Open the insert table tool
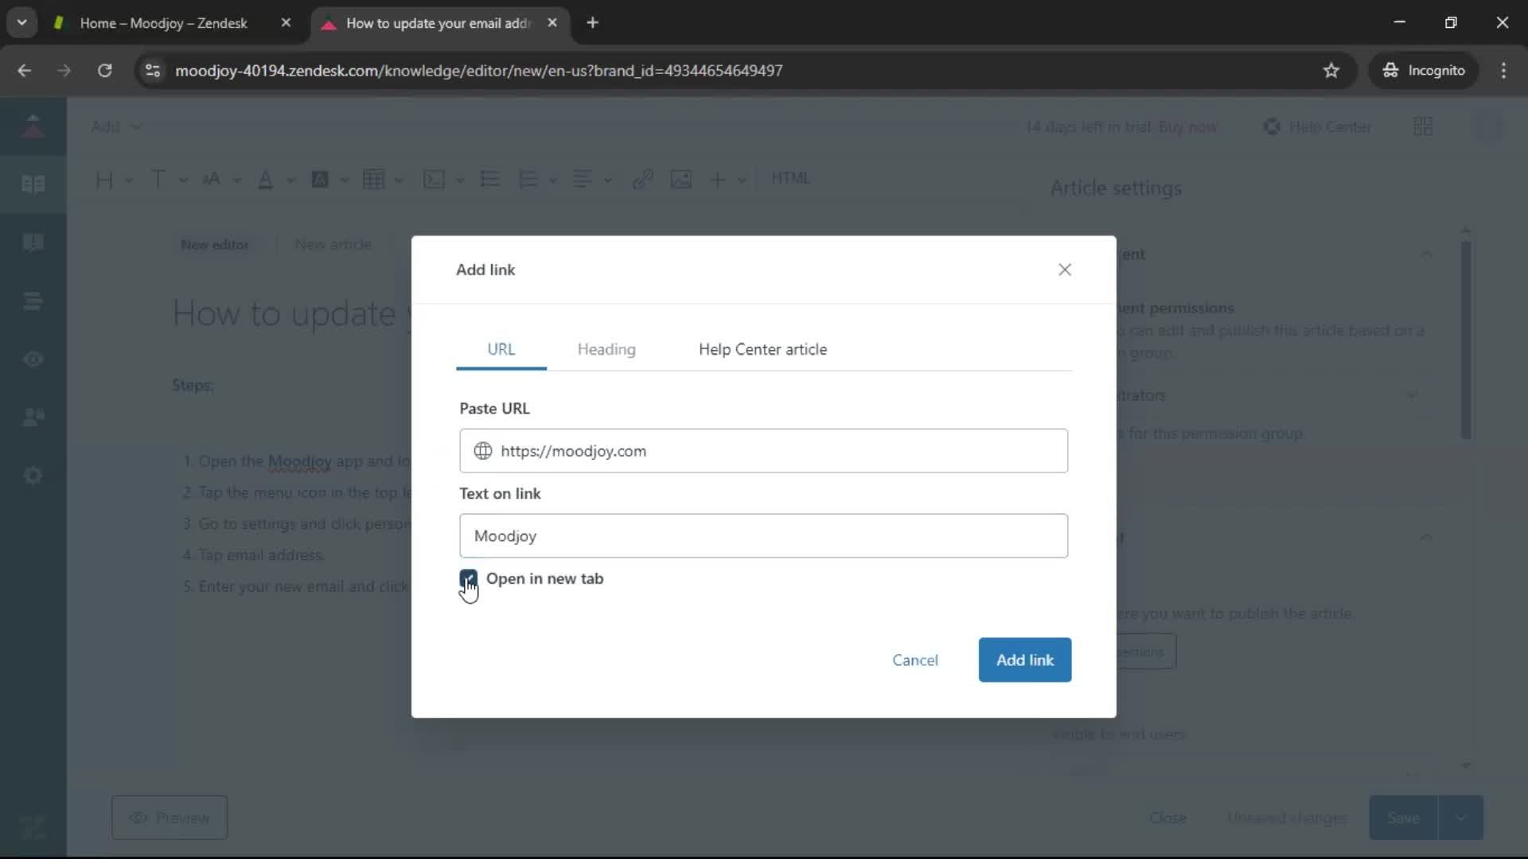This screenshot has height=859, width=1528. point(373,180)
